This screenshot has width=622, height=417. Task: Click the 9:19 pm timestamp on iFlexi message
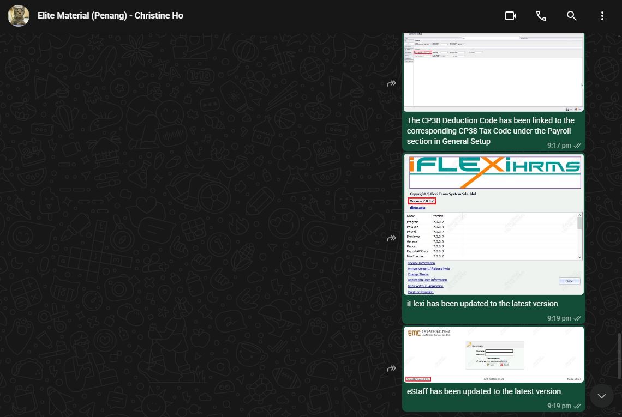coord(559,318)
